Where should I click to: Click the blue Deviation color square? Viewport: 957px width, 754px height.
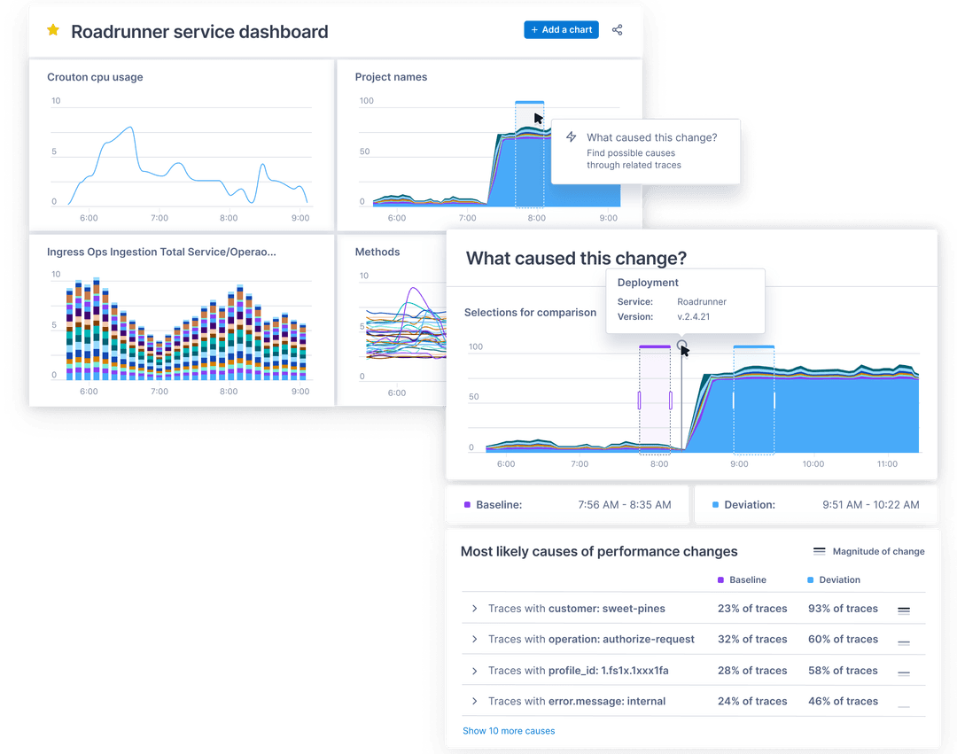pyautogui.click(x=715, y=504)
